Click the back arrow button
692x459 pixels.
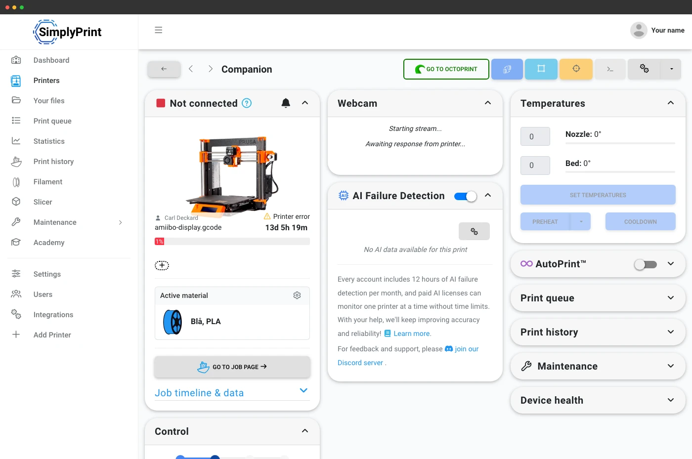point(164,69)
